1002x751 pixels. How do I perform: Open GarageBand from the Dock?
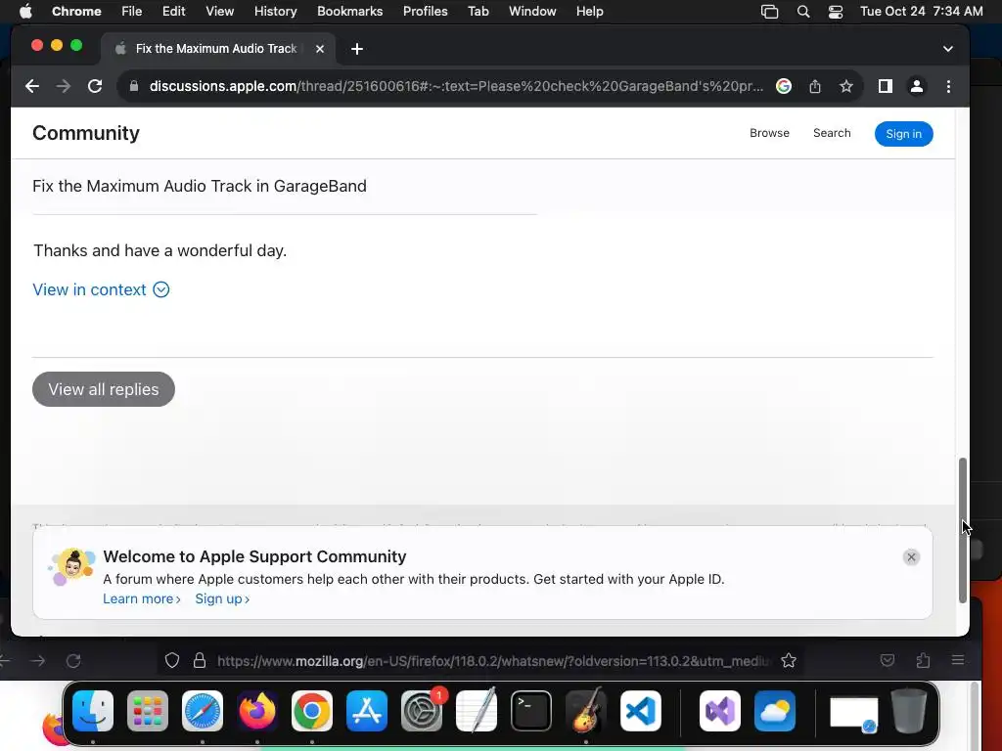(x=586, y=710)
